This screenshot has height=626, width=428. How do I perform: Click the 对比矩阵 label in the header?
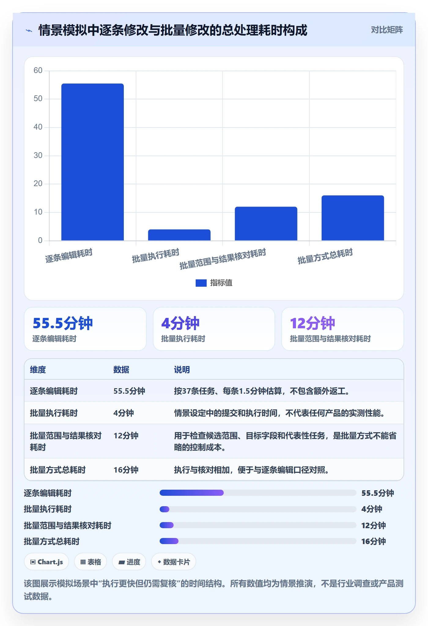pyautogui.click(x=387, y=30)
